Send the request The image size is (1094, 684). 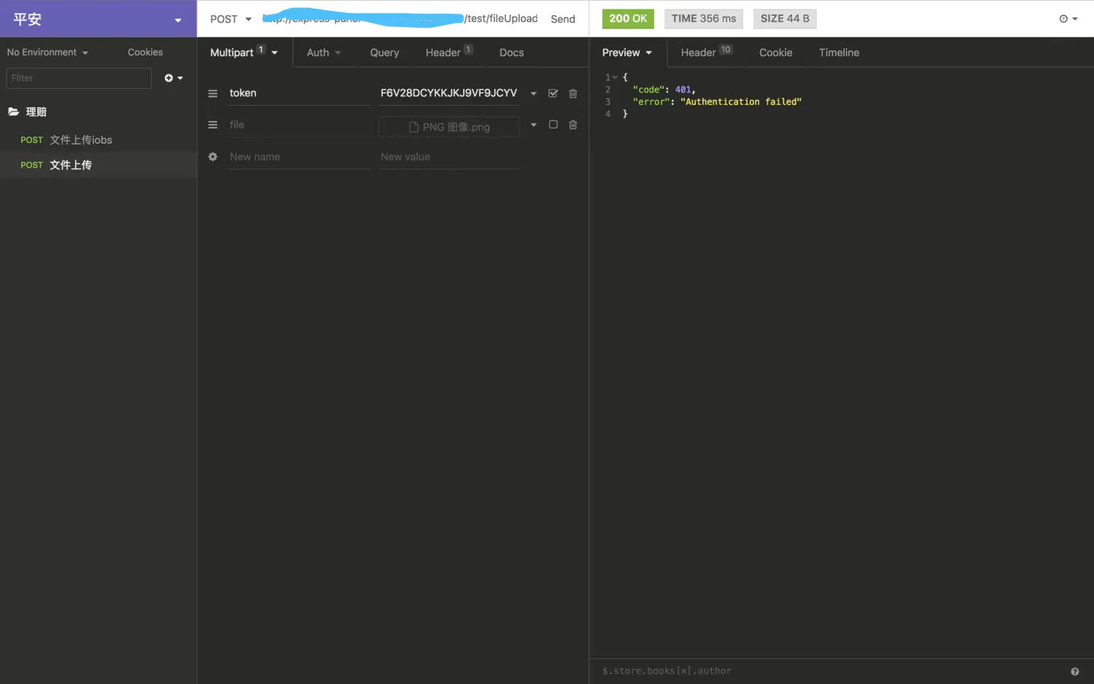coord(562,19)
